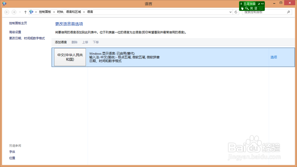Collapse the IME toolbar double chevron
Screen dimensions: 297x167
point(241,4)
